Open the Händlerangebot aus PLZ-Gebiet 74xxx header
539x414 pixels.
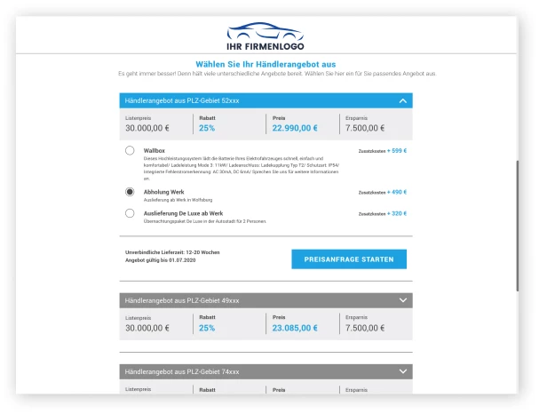pos(182,371)
